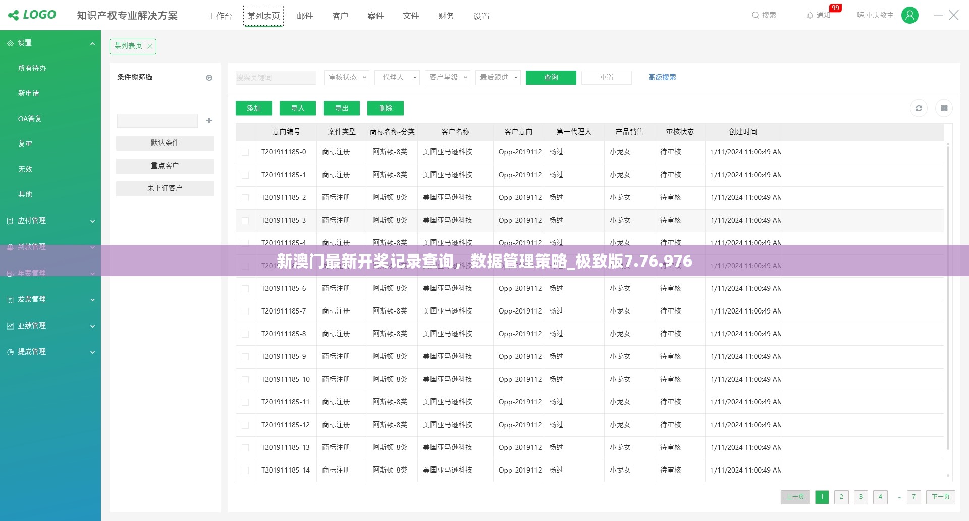Tick checkbox for row T201911185-1
Image resolution: width=969 pixels, height=521 pixels.
[245, 175]
